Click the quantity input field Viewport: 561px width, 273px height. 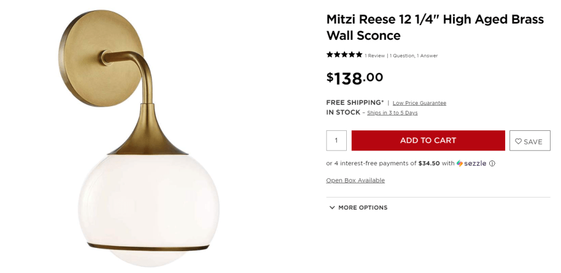(336, 141)
